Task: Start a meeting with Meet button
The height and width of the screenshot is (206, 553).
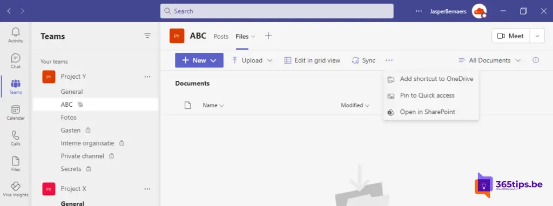Action: tap(511, 36)
